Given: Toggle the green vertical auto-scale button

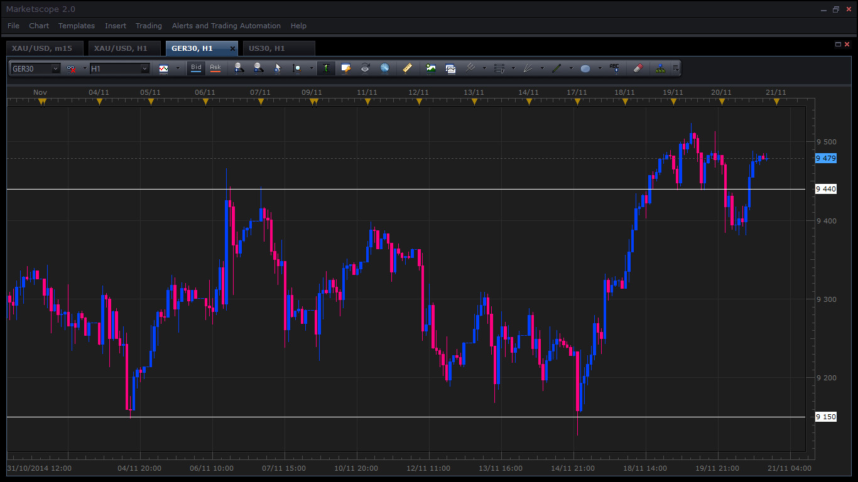Looking at the screenshot, I should pyautogui.click(x=326, y=68).
